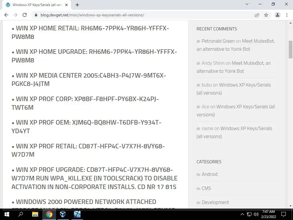
Task: Open a new tab with the plus icon
Action: click(x=77, y=5)
